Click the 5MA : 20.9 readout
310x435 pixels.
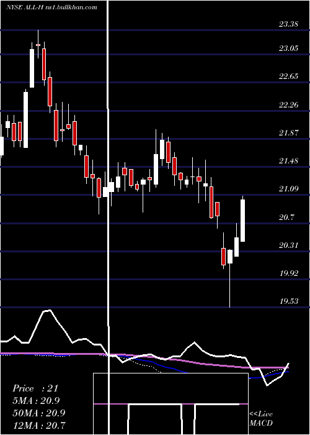click(x=36, y=400)
